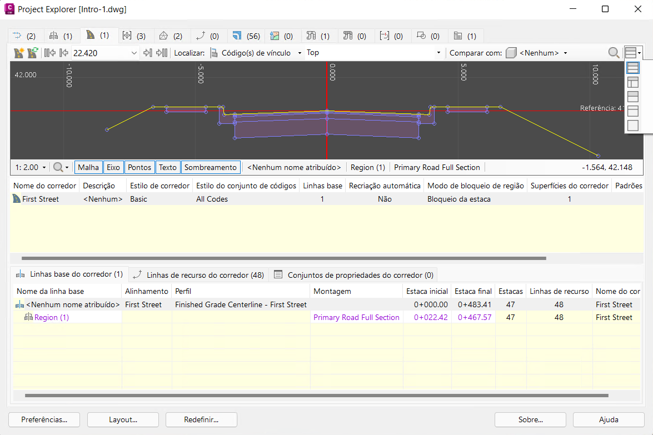The height and width of the screenshot is (435, 653).
Task: Click the 0+467.57 end station cell
Action: click(x=475, y=318)
